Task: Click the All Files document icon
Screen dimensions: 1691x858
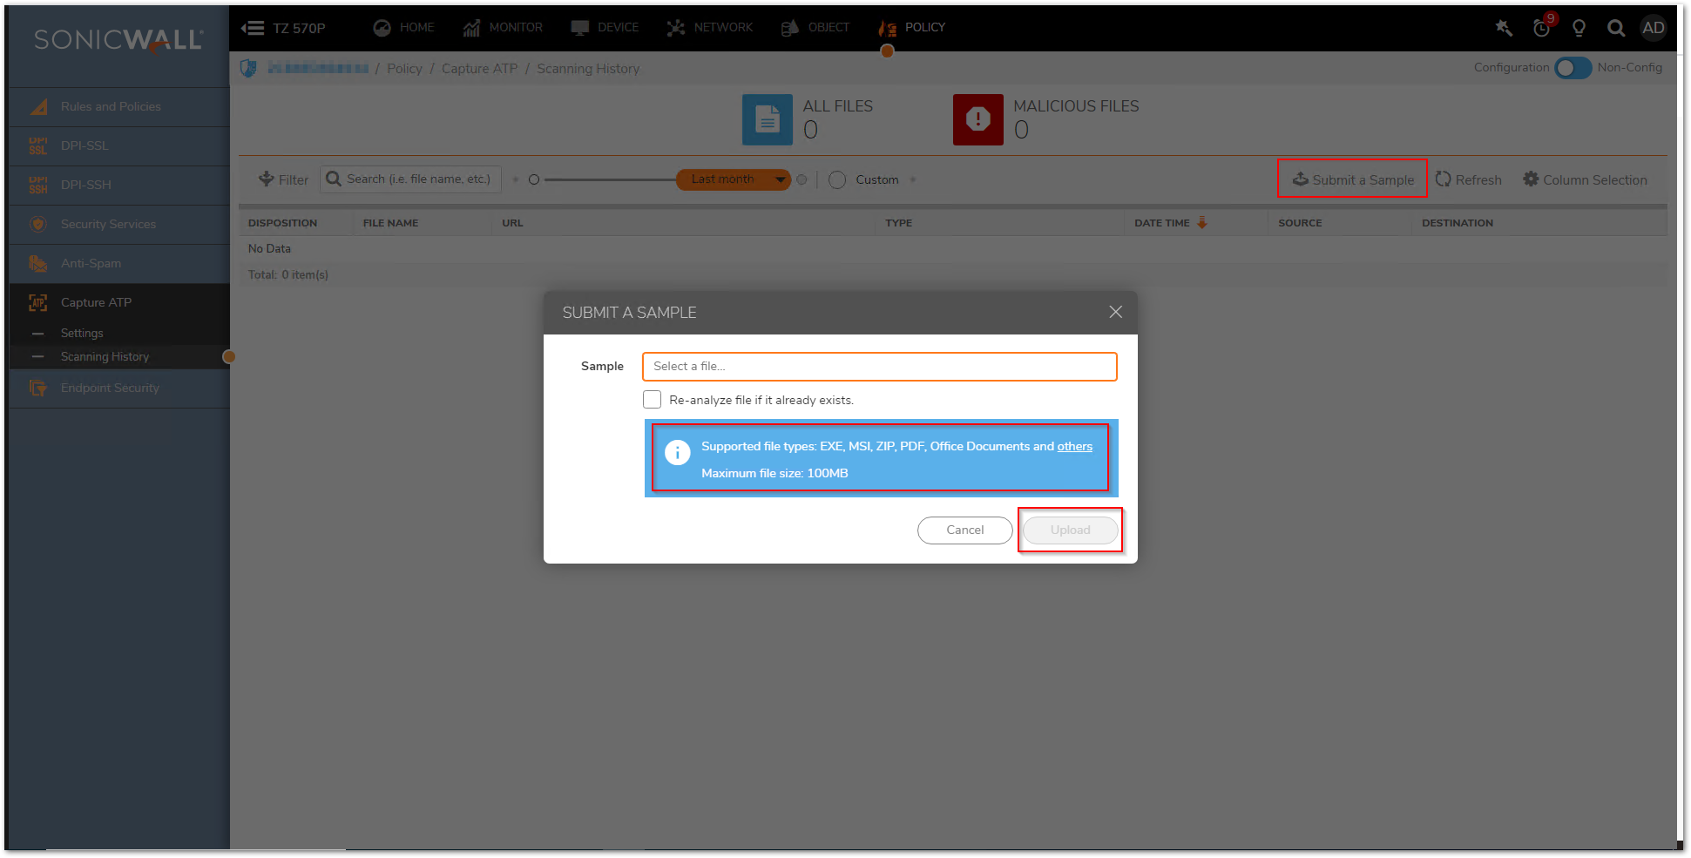Action: tap(767, 119)
